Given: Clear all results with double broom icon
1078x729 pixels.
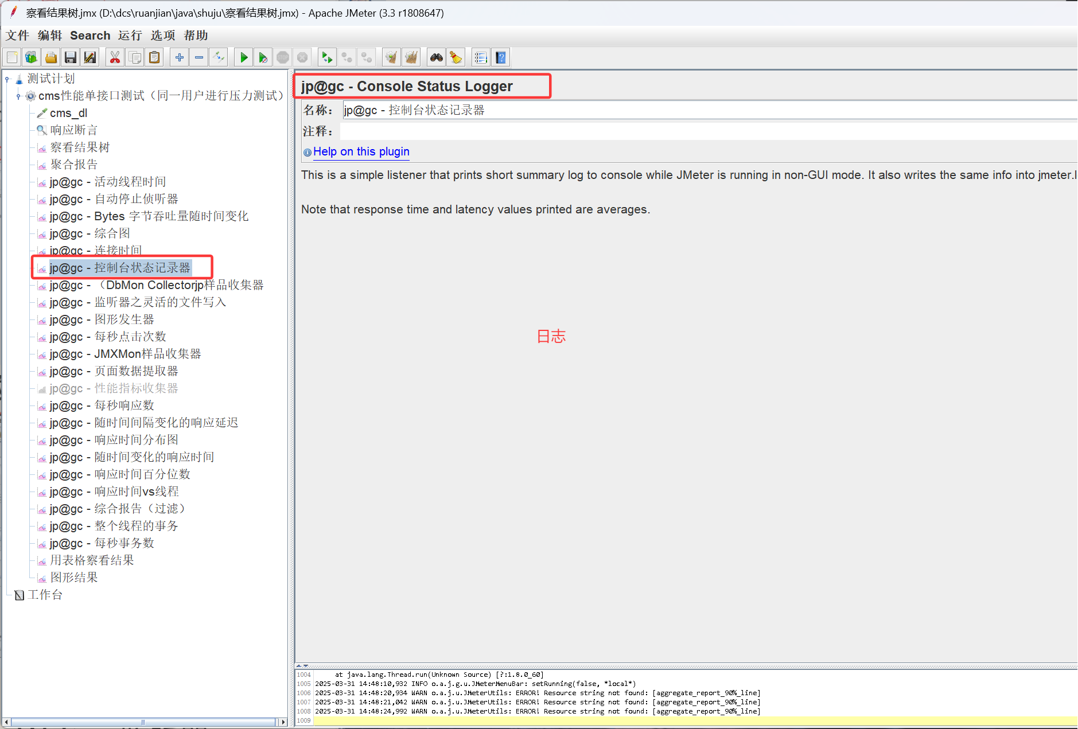Looking at the screenshot, I should 411,57.
